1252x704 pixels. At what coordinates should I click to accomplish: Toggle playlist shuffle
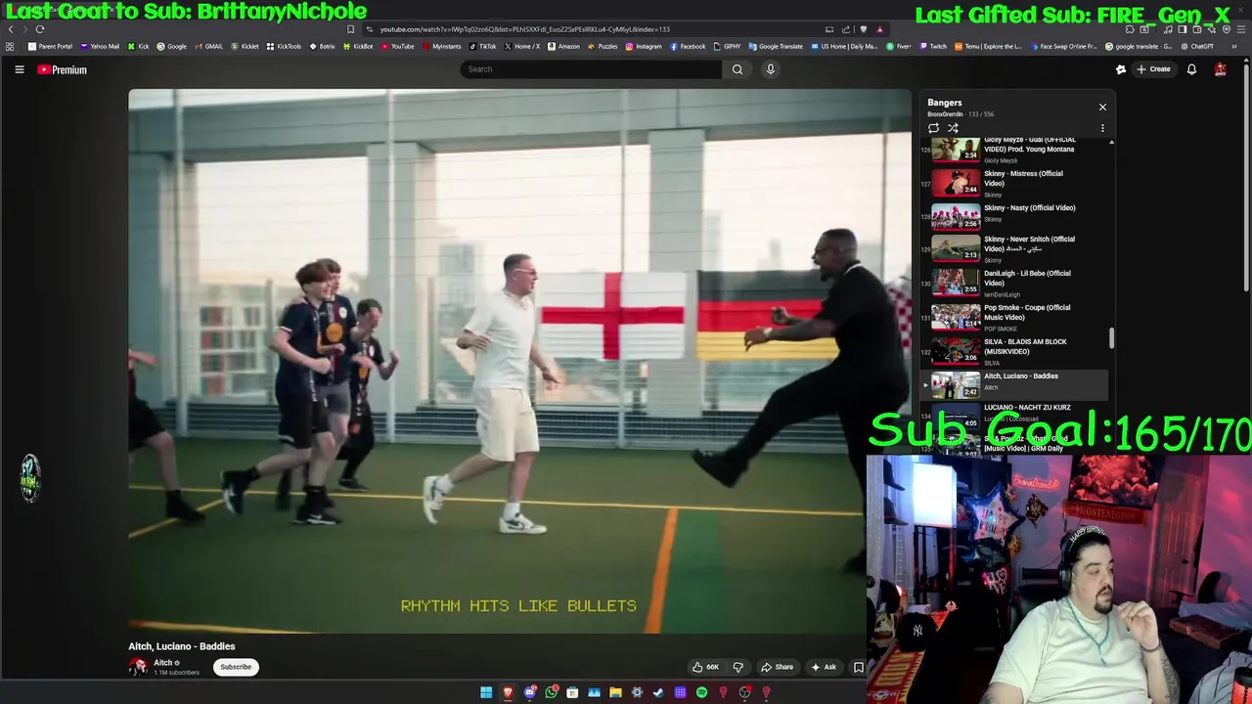click(x=953, y=128)
